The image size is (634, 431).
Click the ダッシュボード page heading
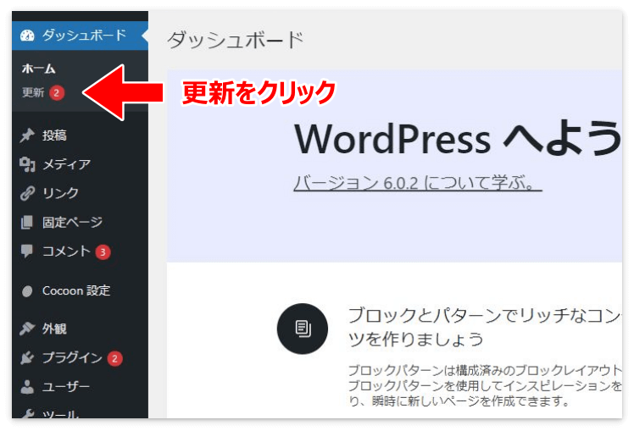[235, 41]
